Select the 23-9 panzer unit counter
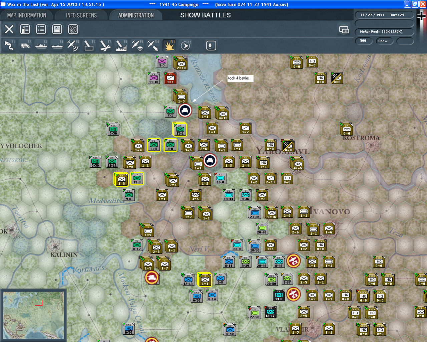 coord(237,245)
